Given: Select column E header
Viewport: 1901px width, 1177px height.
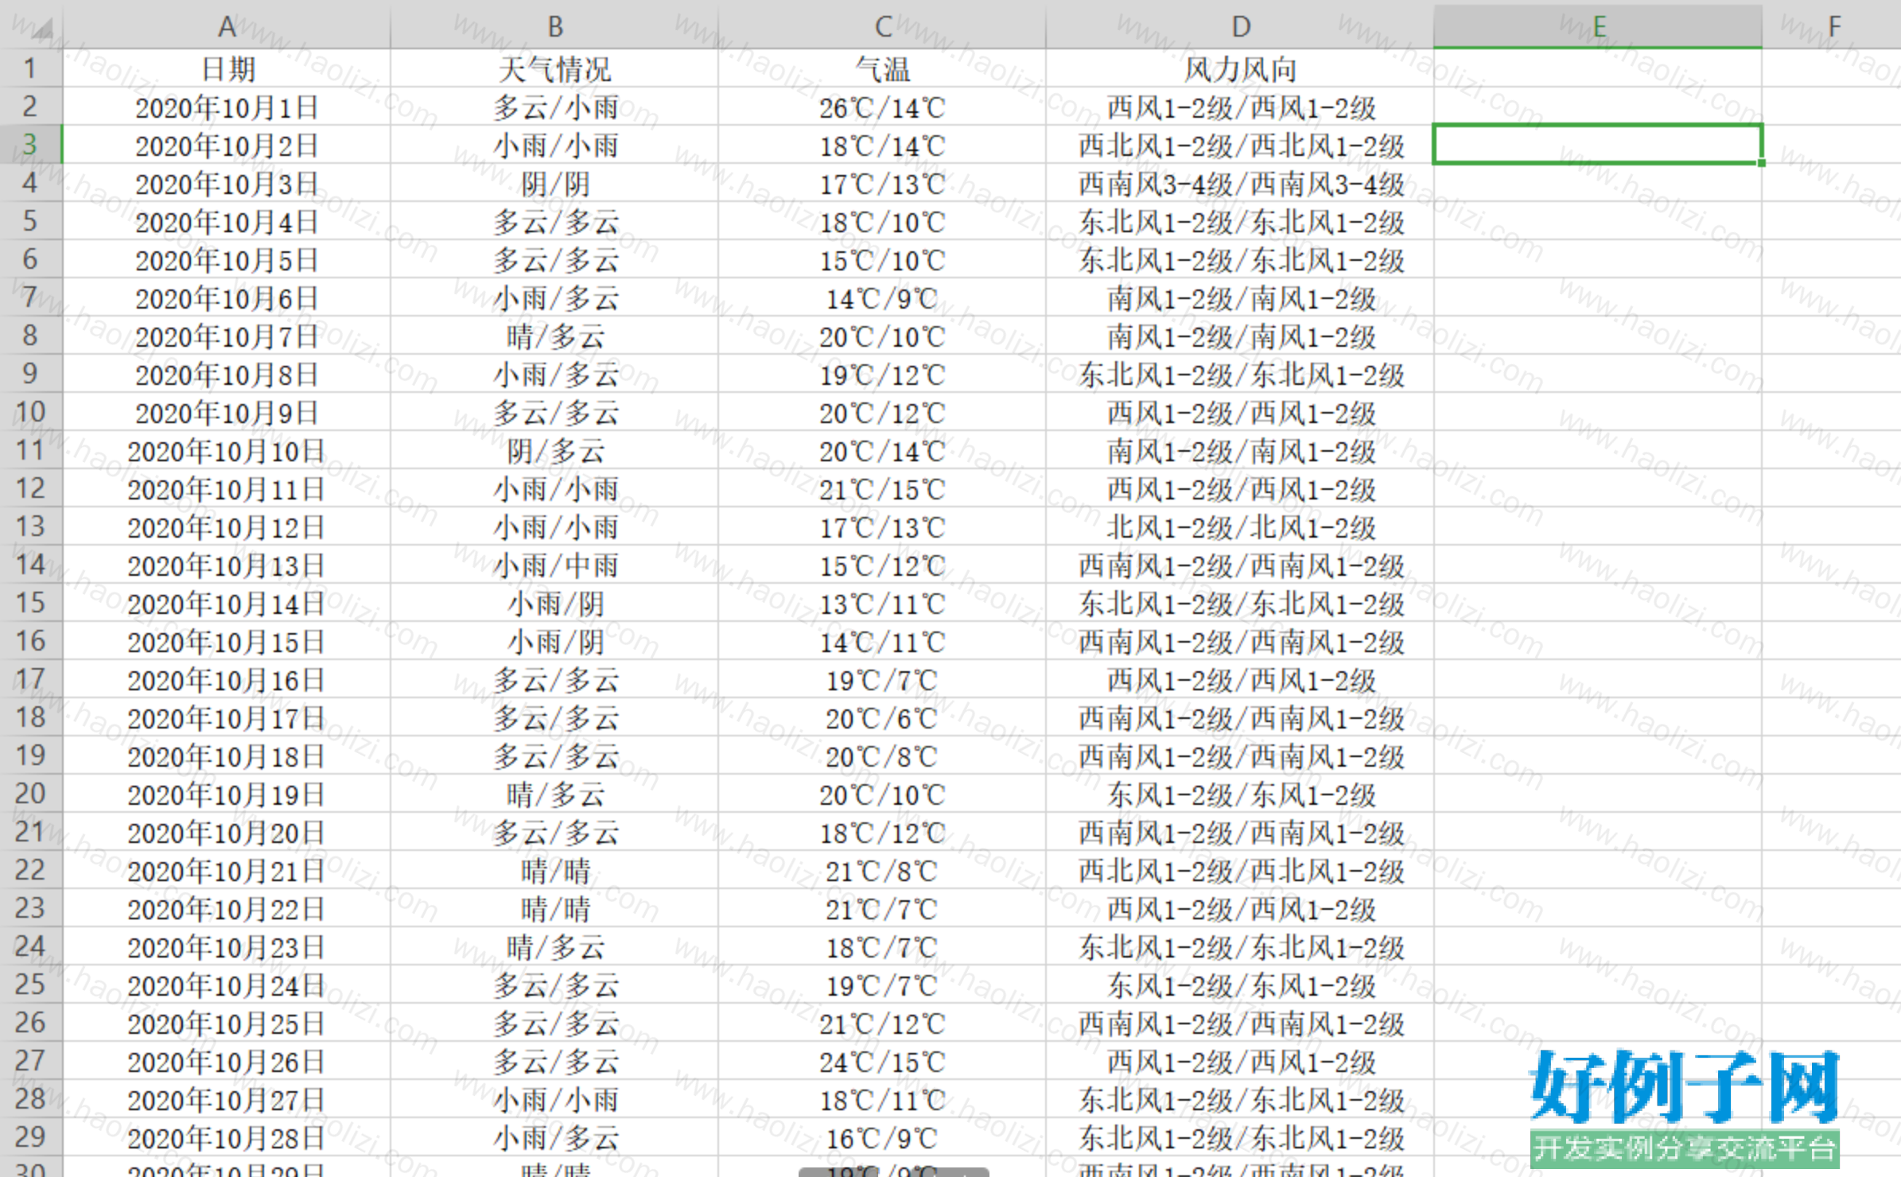Looking at the screenshot, I should click(1598, 26).
